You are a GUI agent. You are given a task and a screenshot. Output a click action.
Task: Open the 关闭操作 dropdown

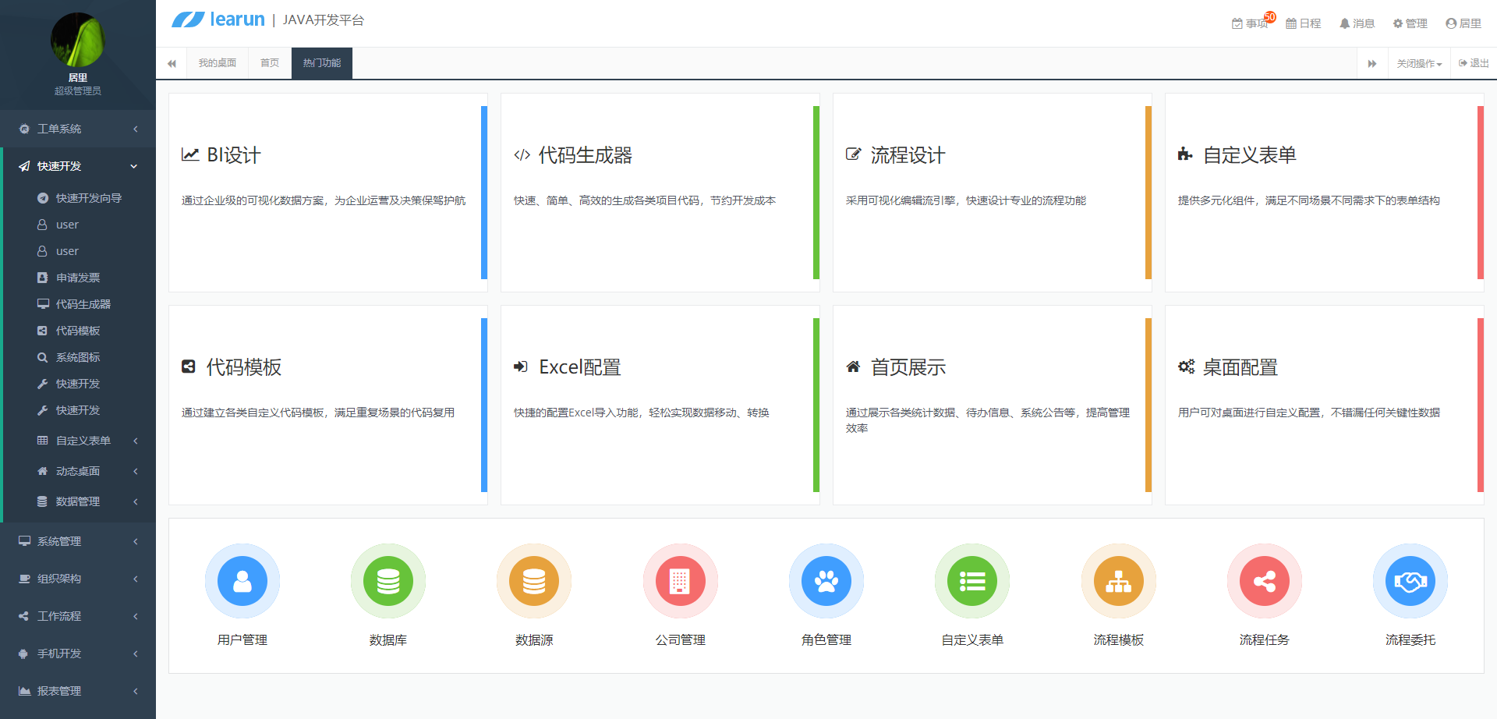[x=1418, y=64]
